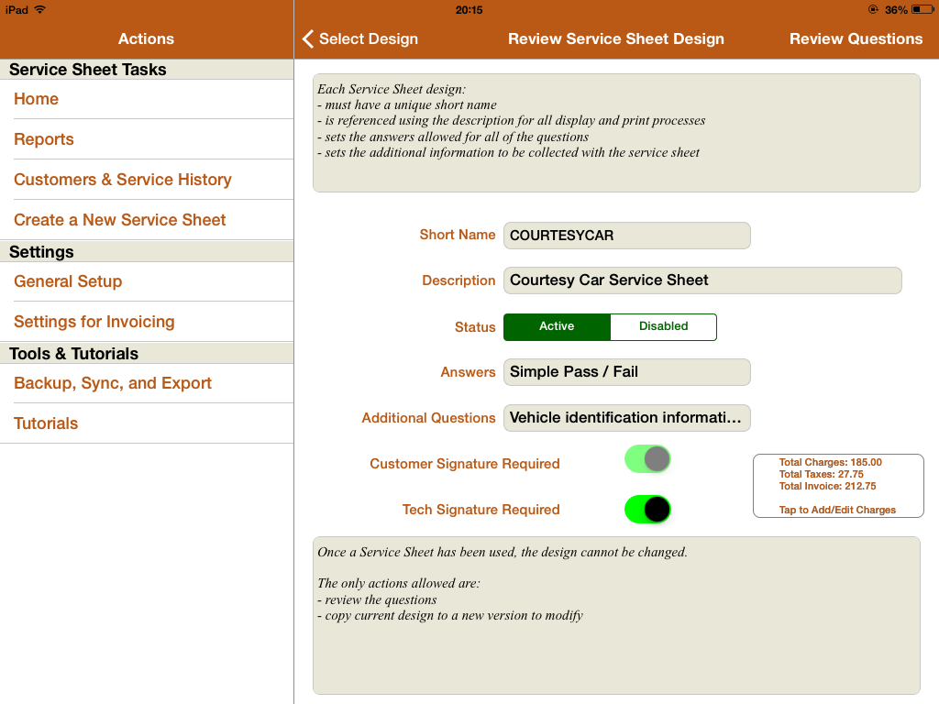
Task: Open Customers & Service History
Action: [123, 180]
